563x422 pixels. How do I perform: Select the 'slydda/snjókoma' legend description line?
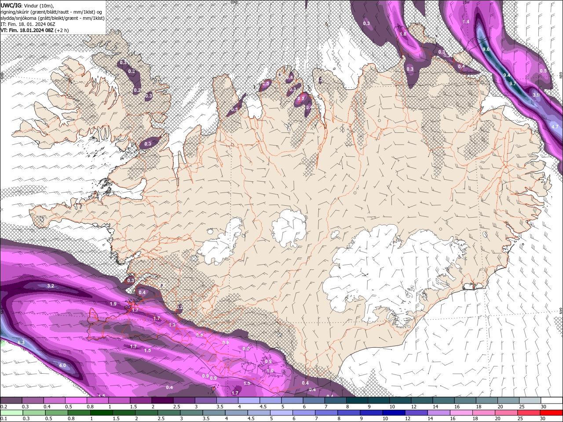pos(52,18)
